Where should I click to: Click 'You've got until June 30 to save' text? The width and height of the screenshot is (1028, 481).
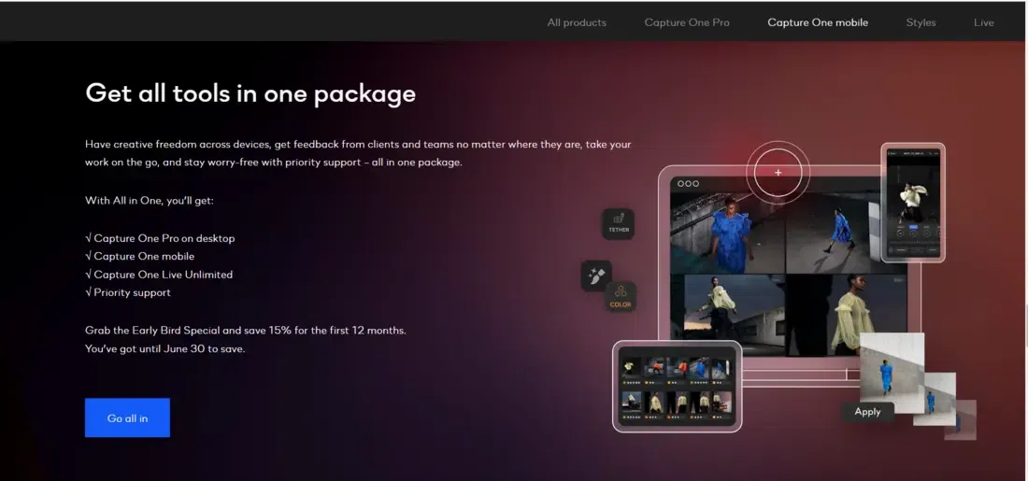pos(165,348)
